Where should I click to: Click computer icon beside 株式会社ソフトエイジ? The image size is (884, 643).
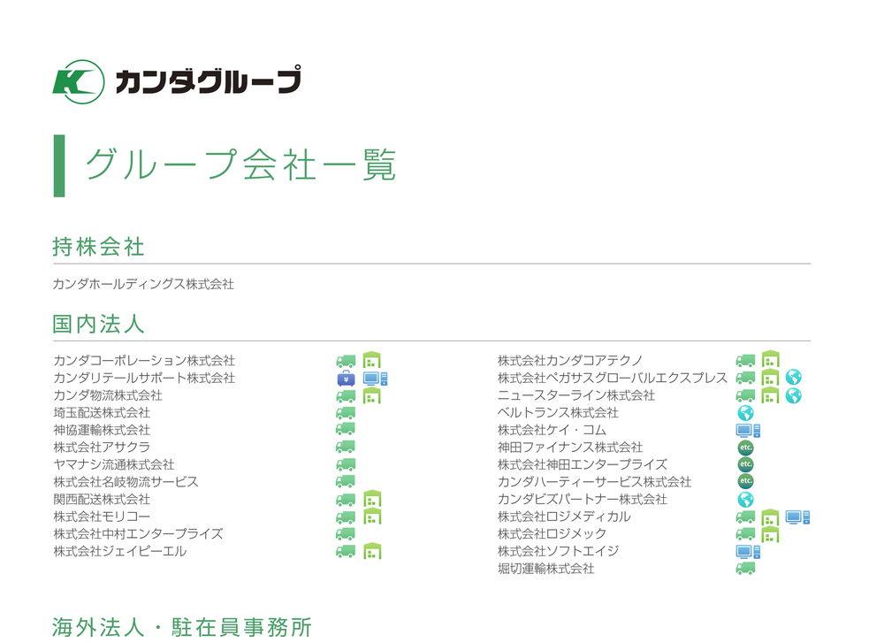click(x=748, y=552)
